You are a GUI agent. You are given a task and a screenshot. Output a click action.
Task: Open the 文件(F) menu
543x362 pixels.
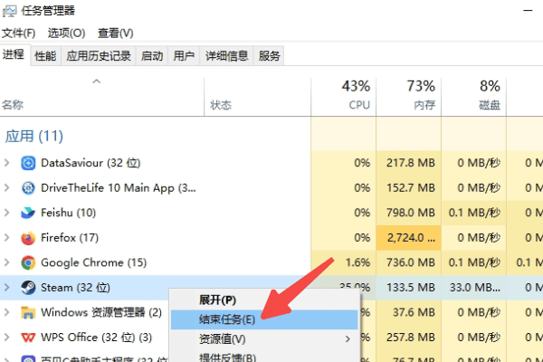[x=18, y=33]
